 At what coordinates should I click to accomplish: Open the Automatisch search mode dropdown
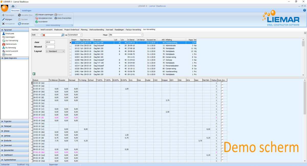tap(81, 35)
